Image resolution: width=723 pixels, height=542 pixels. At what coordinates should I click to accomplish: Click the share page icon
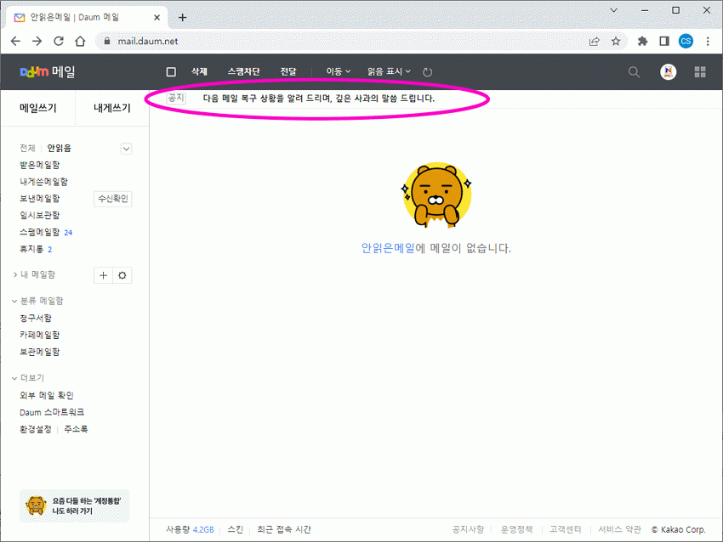pyautogui.click(x=595, y=41)
